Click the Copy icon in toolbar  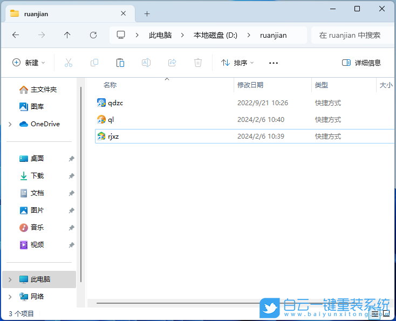pyautogui.click(x=94, y=63)
